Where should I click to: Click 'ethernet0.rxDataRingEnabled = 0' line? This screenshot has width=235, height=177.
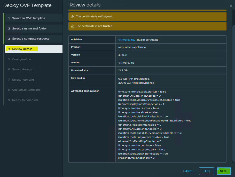pos(140,129)
